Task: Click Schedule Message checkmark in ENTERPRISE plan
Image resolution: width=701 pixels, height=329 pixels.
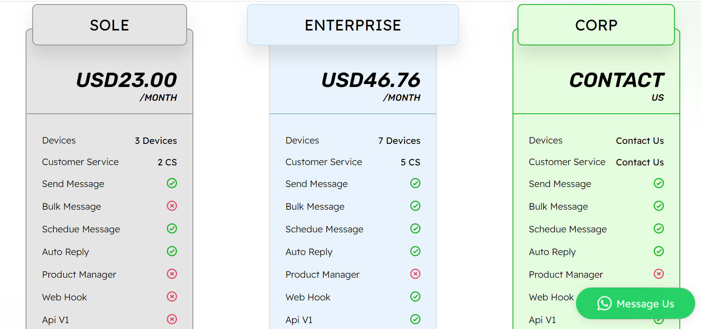Action: coord(415,229)
